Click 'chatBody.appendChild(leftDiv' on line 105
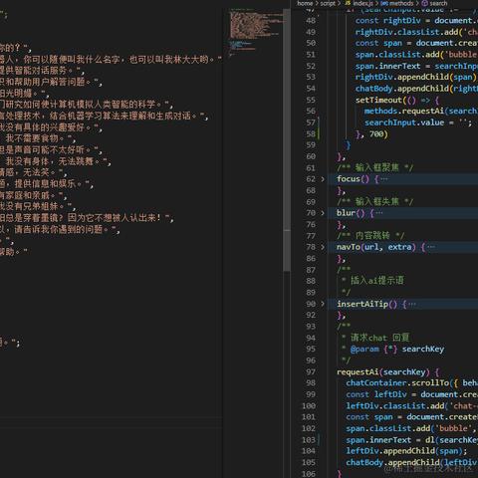 pos(411,462)
